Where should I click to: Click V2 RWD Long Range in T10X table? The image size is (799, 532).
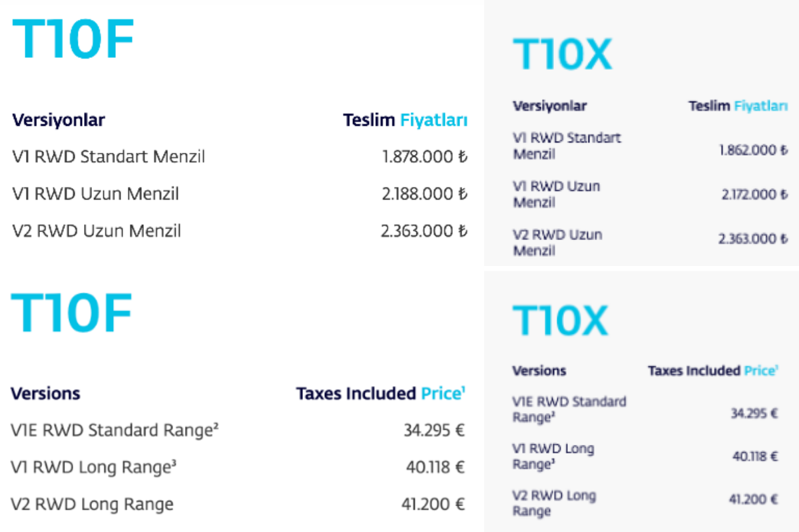(554, 503)
